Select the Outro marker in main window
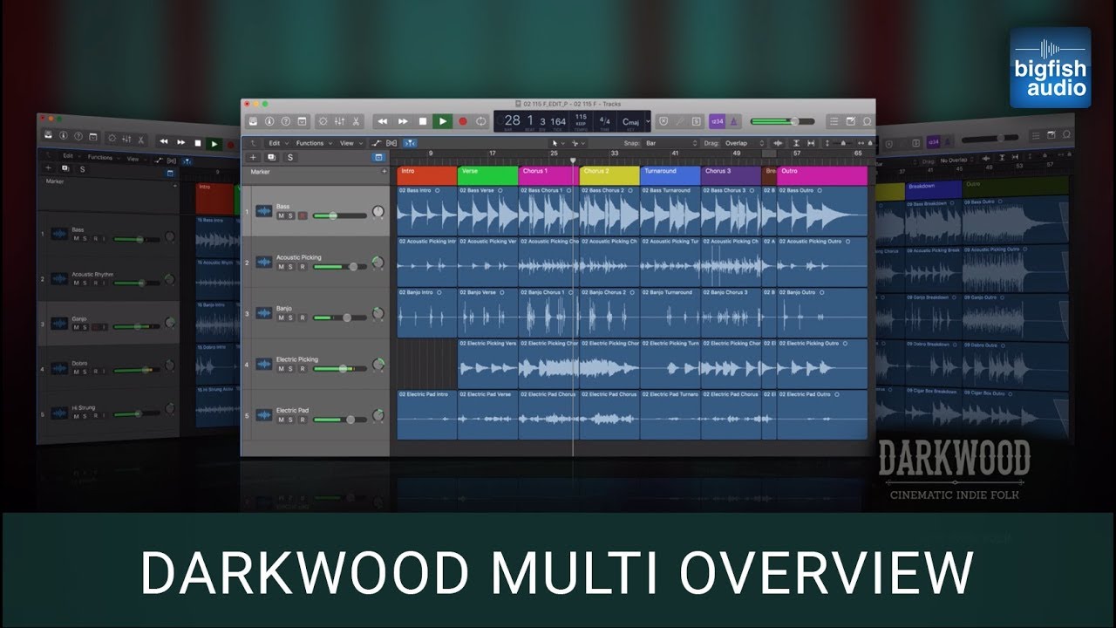Image resolution: width=1116 pixels, height=628 pixels. 822,175
